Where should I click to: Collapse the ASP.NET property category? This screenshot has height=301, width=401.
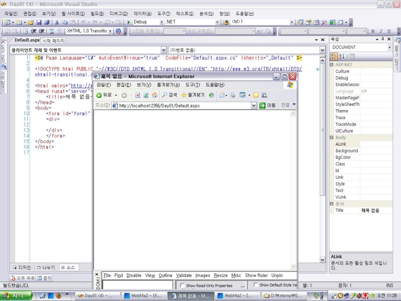[332, 65]
